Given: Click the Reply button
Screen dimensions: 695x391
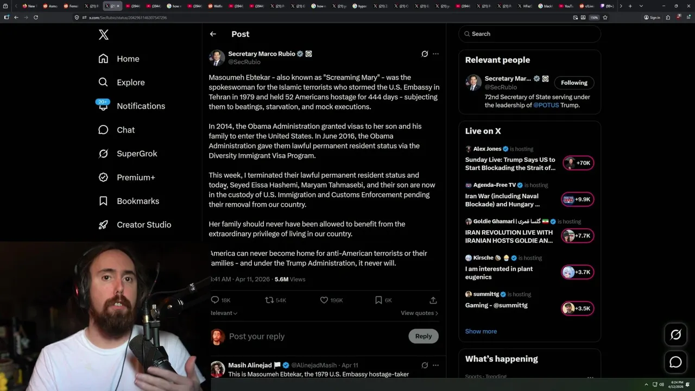Looking at the screenshot, I should click(424, 336).
